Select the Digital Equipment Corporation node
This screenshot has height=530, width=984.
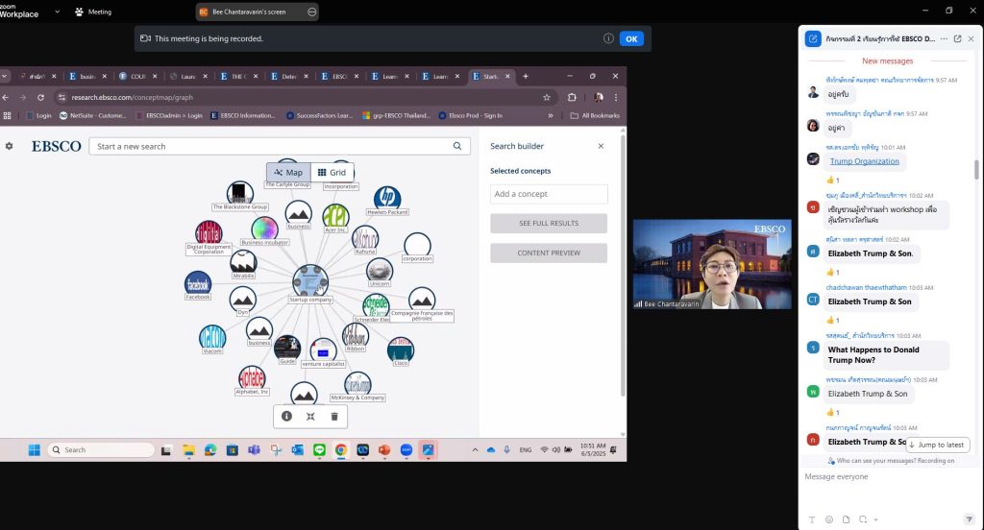point(209,232)
